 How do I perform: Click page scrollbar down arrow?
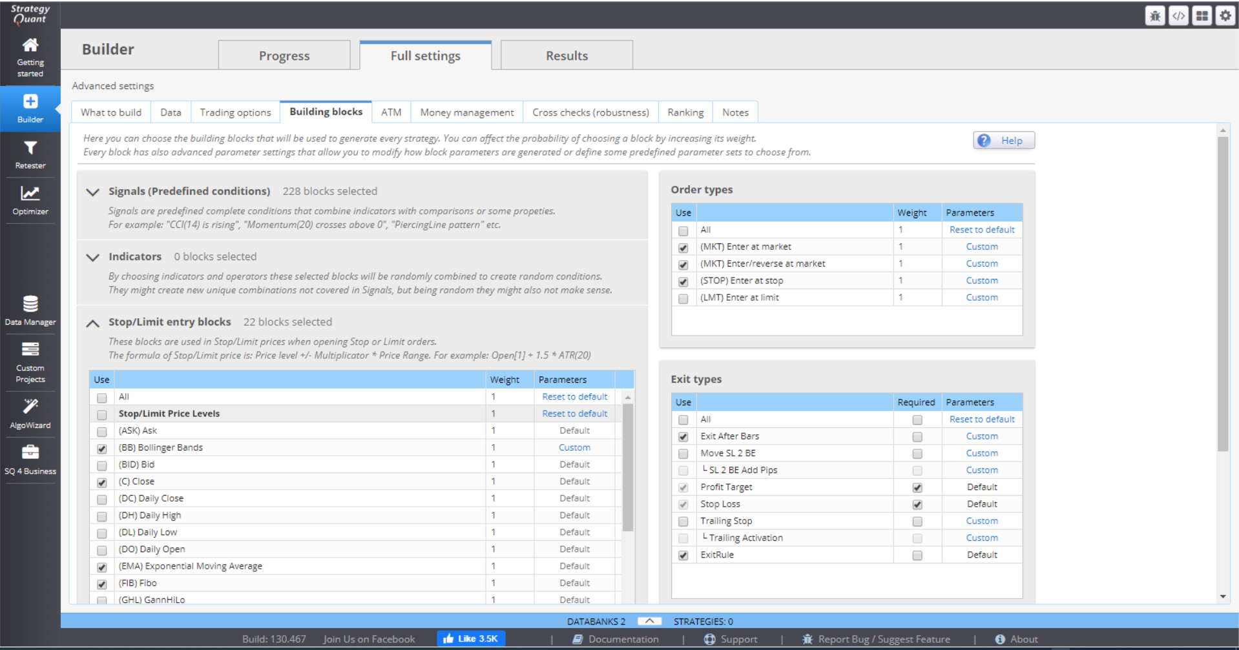pos(1222,596)
